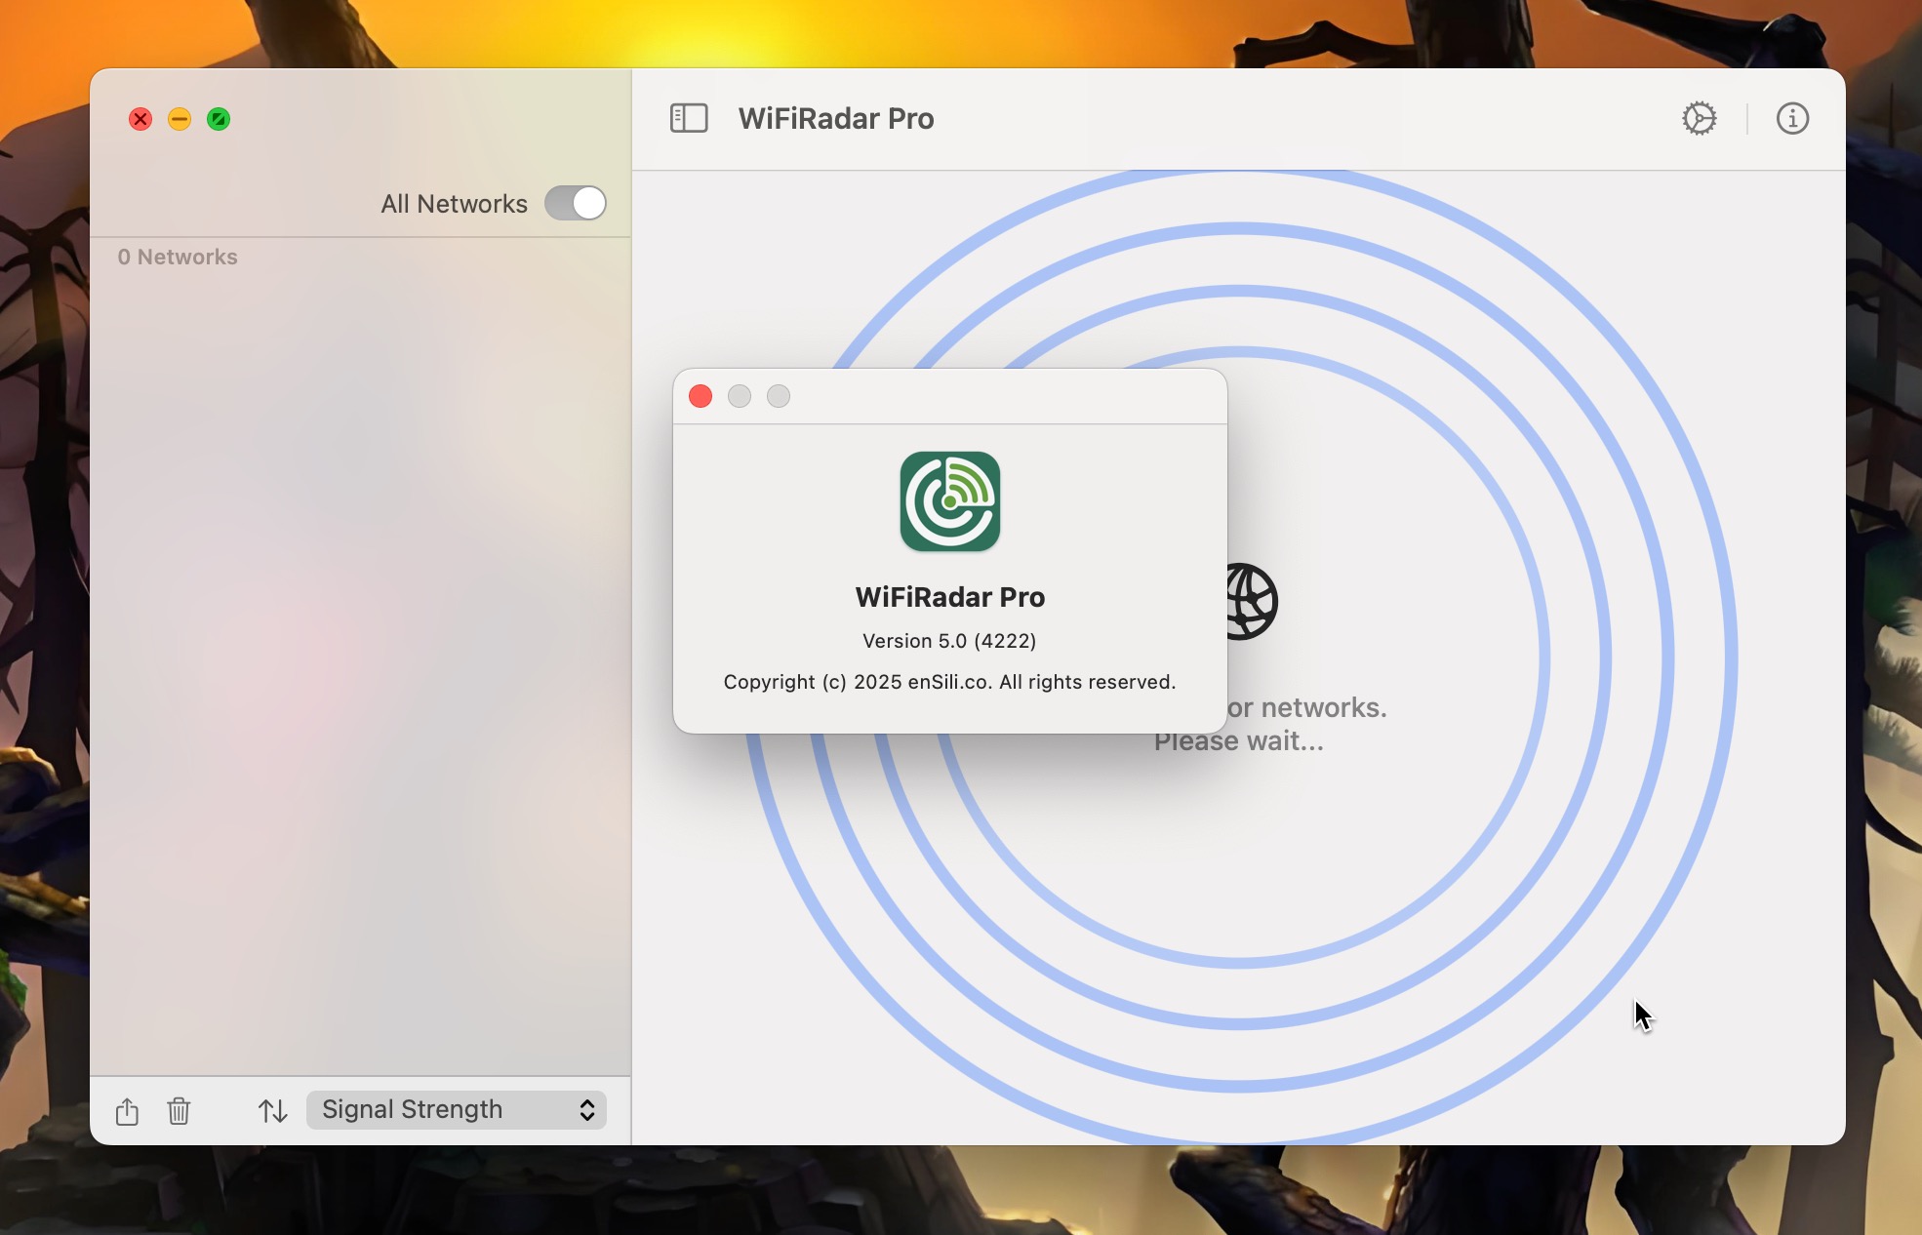Click the "0 Networks" header text

click(178, 257)
